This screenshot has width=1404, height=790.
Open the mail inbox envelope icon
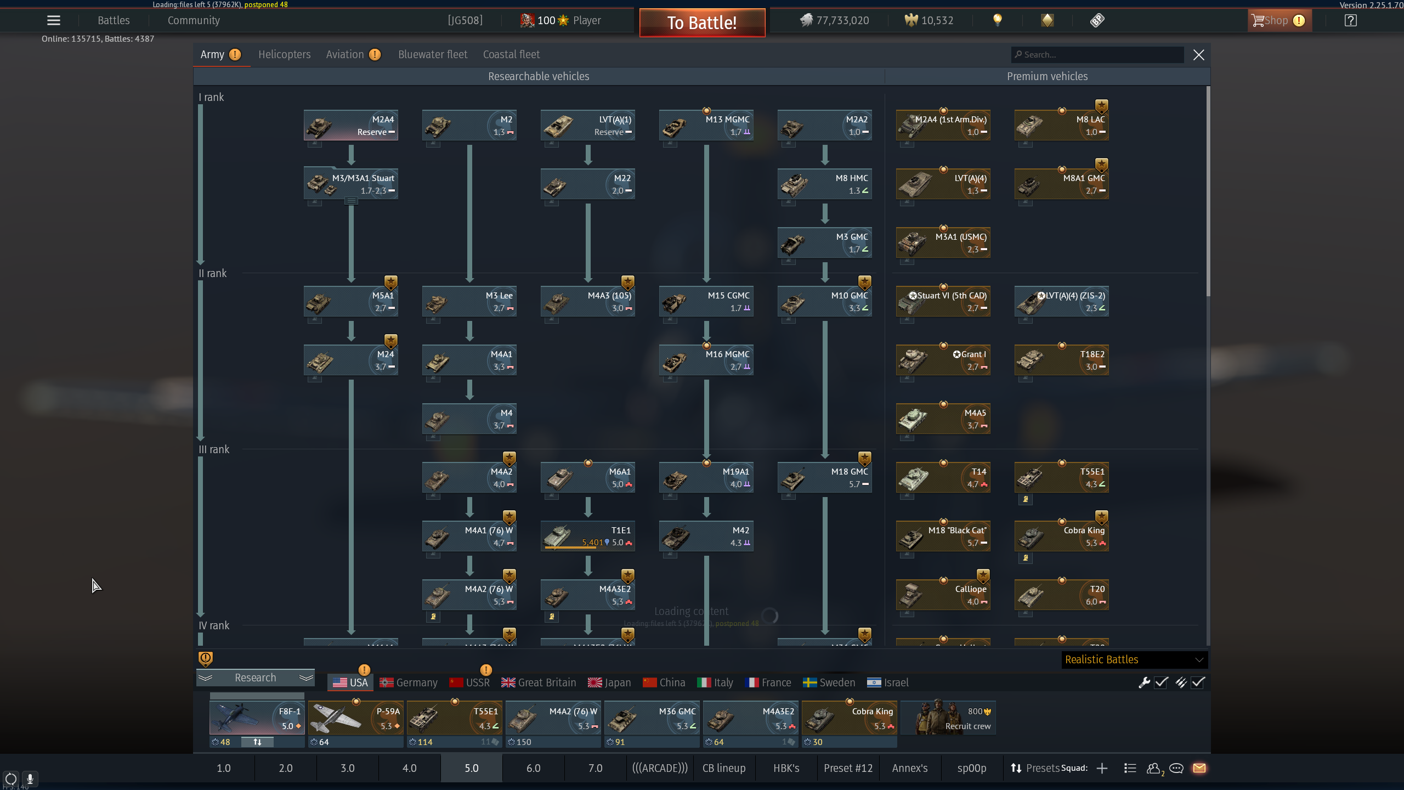pos(1199,768)
